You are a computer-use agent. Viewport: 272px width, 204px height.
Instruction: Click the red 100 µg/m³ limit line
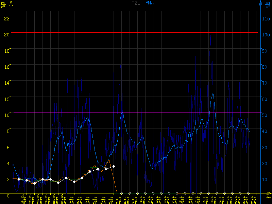pos(136,32)
